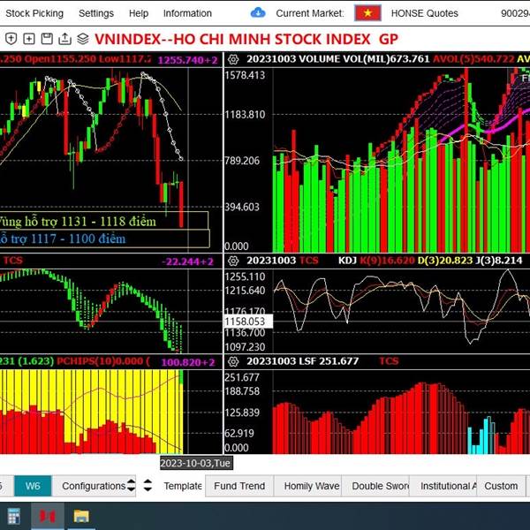Open settings gear of the KDJ panel

coord(233,261)
